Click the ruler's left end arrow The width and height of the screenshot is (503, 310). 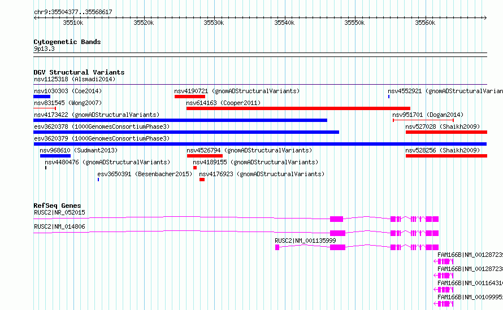pos(36,18)
